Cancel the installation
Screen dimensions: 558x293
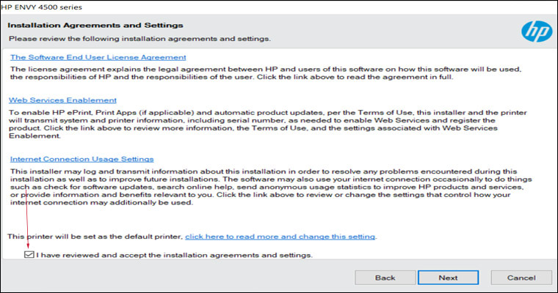pos(521,278)
